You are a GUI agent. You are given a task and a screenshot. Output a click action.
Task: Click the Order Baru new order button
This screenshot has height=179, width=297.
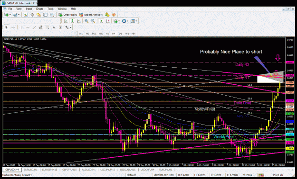click(67, 15)
